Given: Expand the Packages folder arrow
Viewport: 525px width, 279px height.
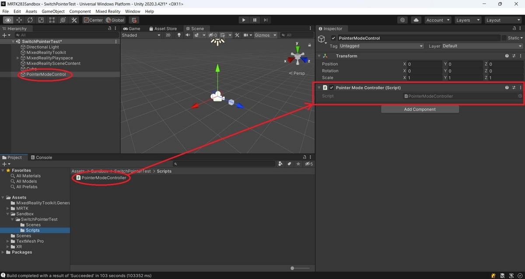Looking at the screenshot, I should 3,252.
